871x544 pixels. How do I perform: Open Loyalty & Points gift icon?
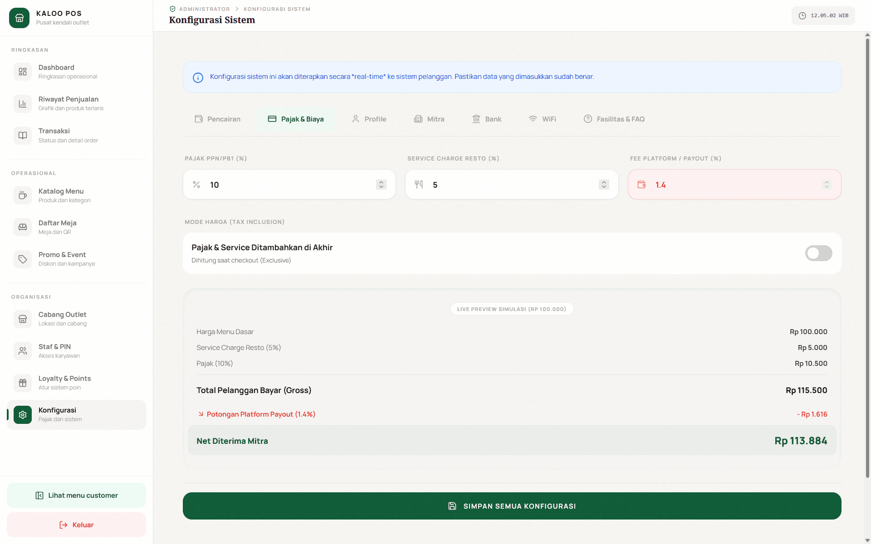point(23,383)
